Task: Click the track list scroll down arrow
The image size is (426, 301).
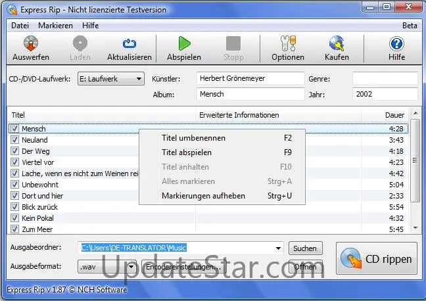Action: pos(415,228)
